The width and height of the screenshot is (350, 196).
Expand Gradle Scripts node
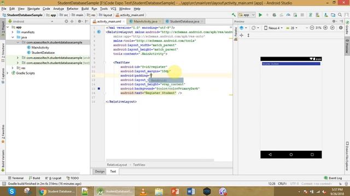[8, 73]
